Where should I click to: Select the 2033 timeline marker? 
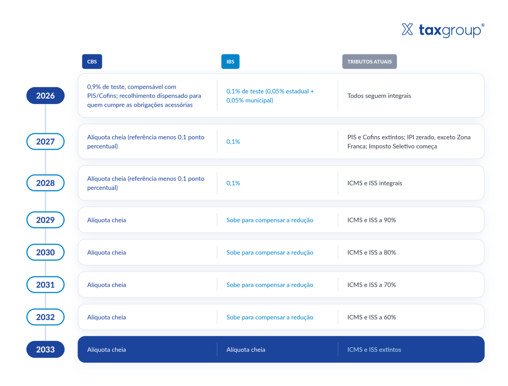(x=45, y=349)
